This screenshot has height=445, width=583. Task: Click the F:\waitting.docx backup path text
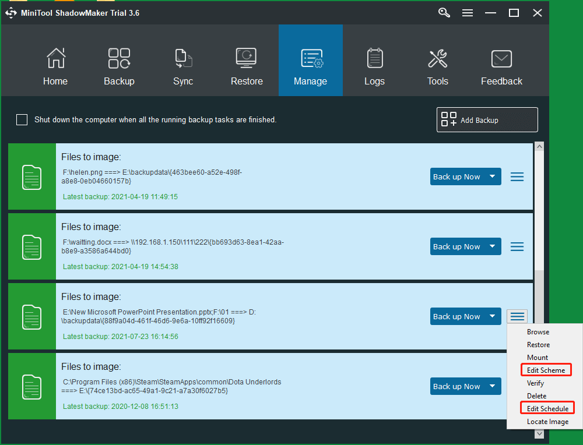[173, 246]
